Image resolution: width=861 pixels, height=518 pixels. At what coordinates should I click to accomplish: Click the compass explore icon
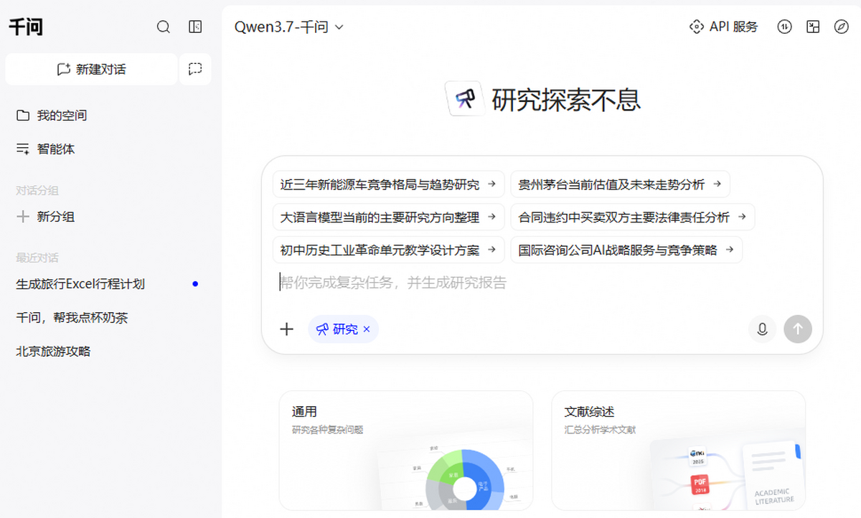pos(842,27)
